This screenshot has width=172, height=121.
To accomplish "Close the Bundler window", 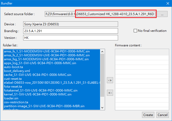I will point(168,3).
